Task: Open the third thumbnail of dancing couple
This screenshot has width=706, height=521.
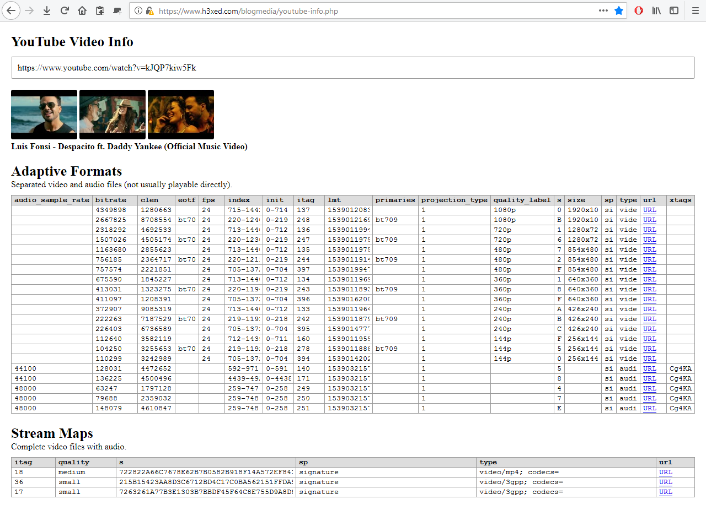Action: (181, 115)
